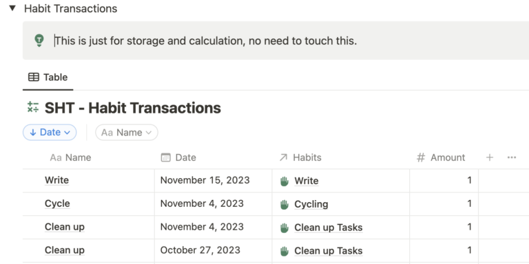This screenshot has height=264, width=529.
Task: Click the green lightbulb callout icon
Action: (x=39, y=41)
